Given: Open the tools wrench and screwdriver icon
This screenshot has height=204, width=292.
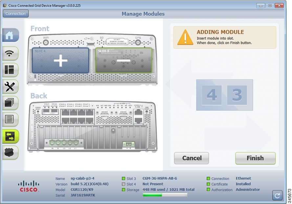Looking at the screenshot, I should [x=10, y=86].
